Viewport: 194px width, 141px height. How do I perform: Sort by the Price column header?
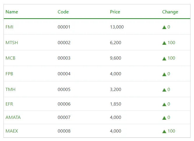point(115,12)
